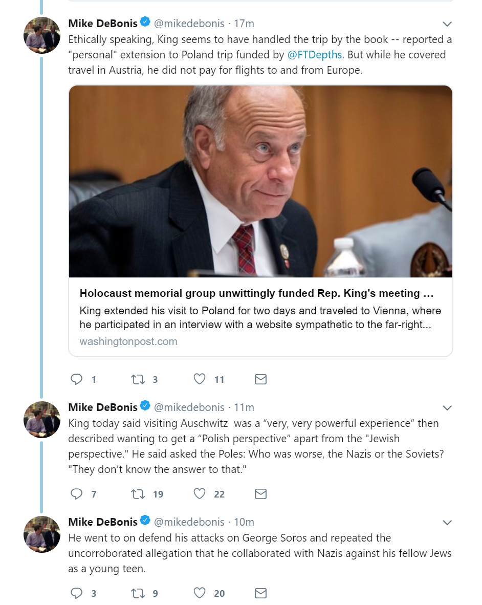Like the George Soros tweet

point(200,593)
